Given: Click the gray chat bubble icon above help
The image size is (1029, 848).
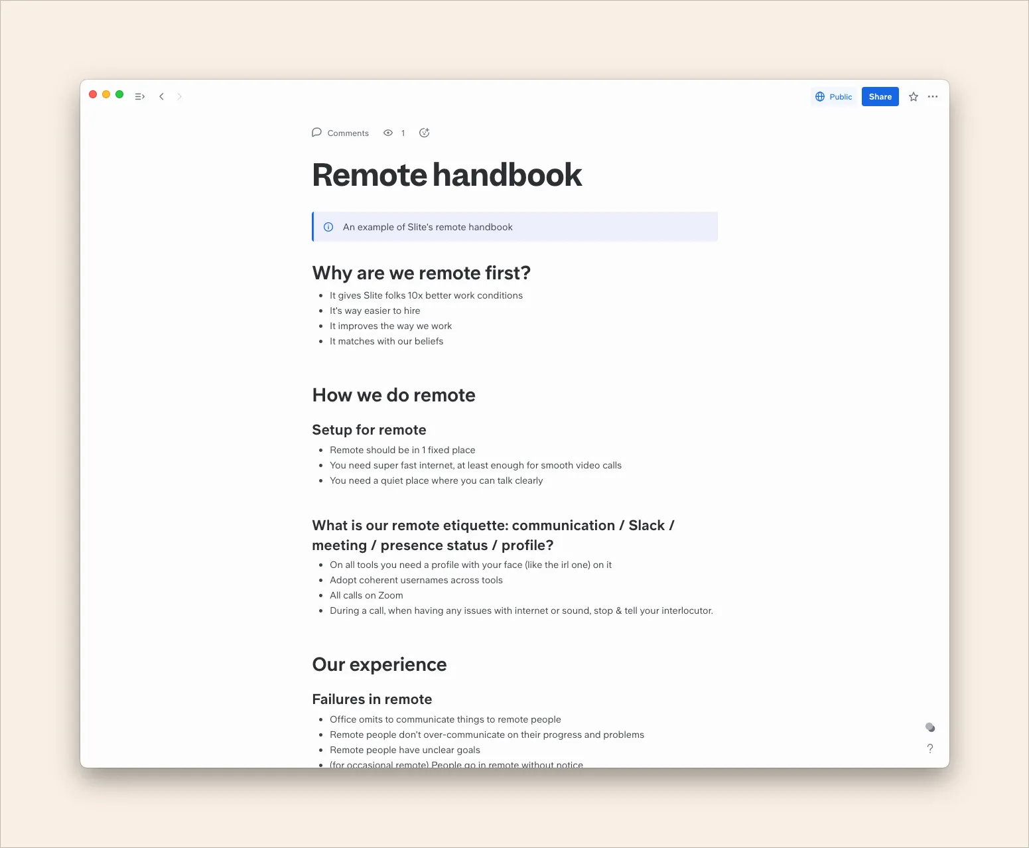Looking at the screenshot, I should click(930, 727).
